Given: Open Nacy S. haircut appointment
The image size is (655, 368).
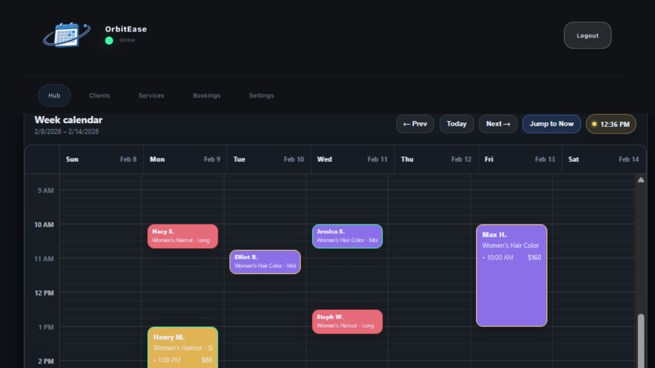Looking at the screenshot, I should coord(183,236).
